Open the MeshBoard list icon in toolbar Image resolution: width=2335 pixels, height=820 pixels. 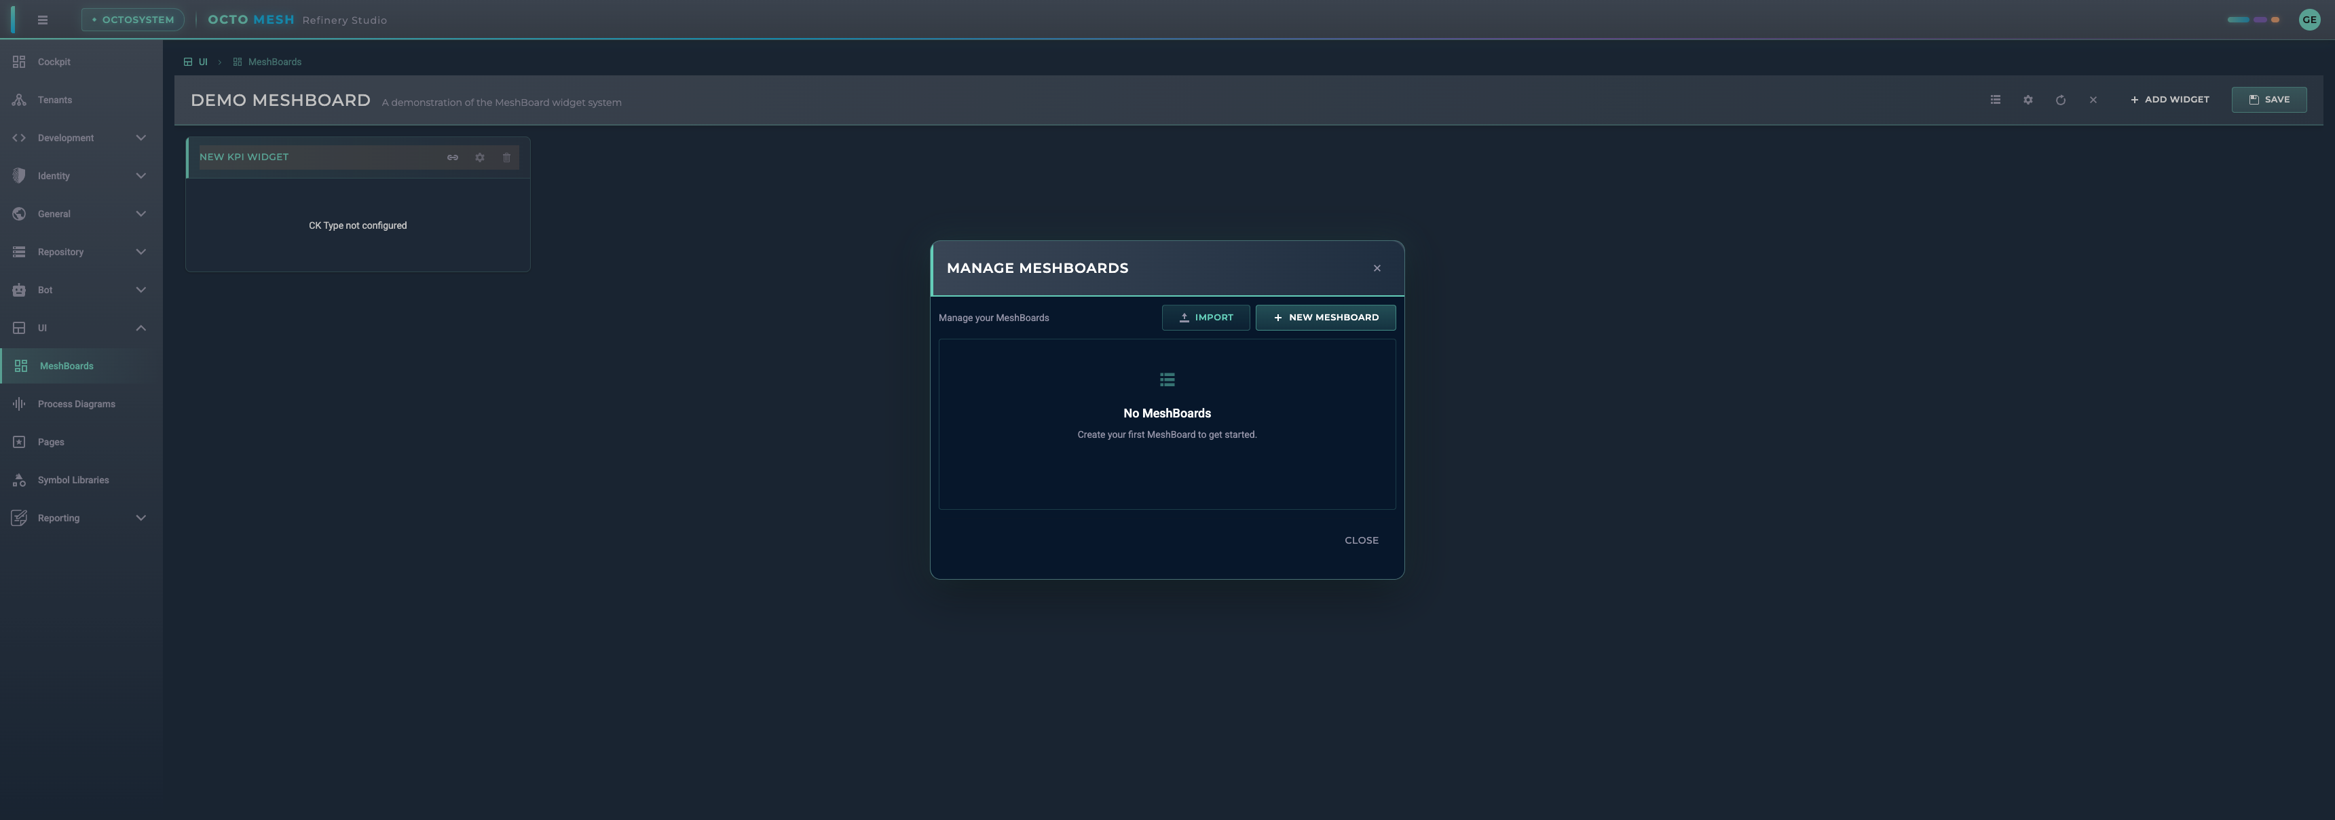coord(1995,100)
